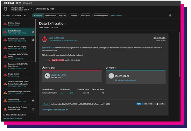Click the sort order icon at top right
This screenshot has height=131, width=191.
click(x=170, y=16)
